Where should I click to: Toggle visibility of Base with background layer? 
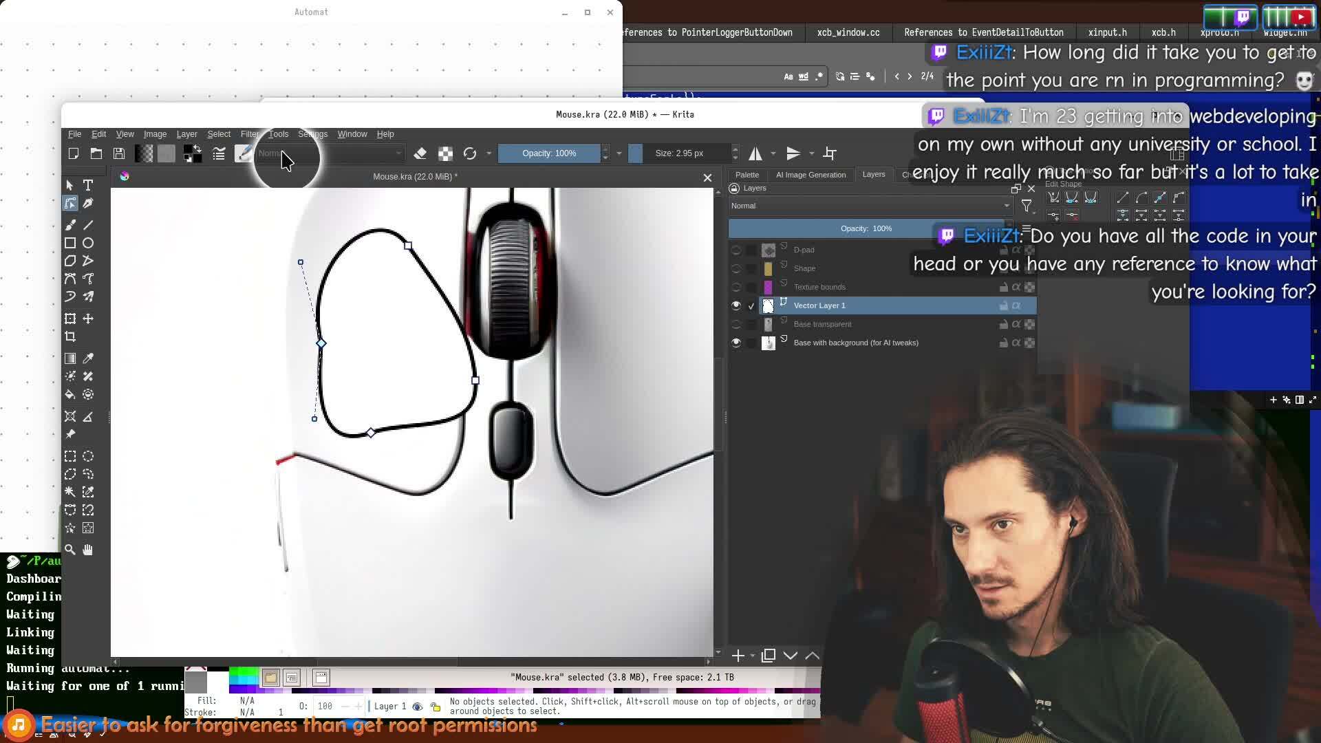(x=736, y=343)
